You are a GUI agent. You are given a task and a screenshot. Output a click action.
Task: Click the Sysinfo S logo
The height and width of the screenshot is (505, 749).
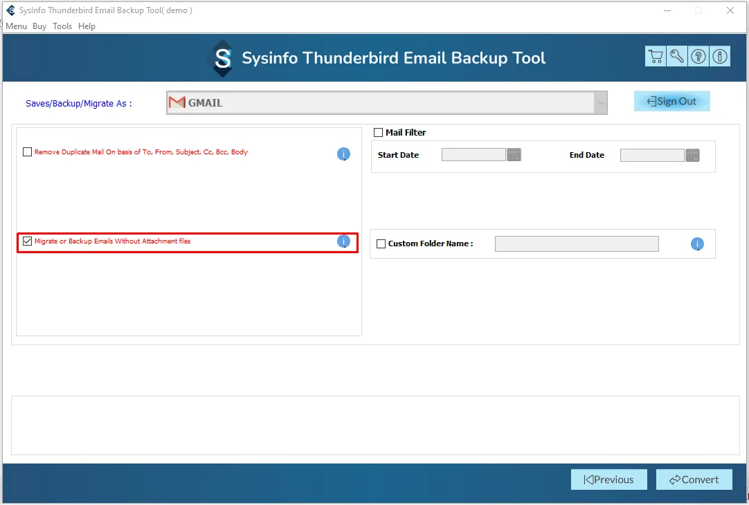(223, 58)
